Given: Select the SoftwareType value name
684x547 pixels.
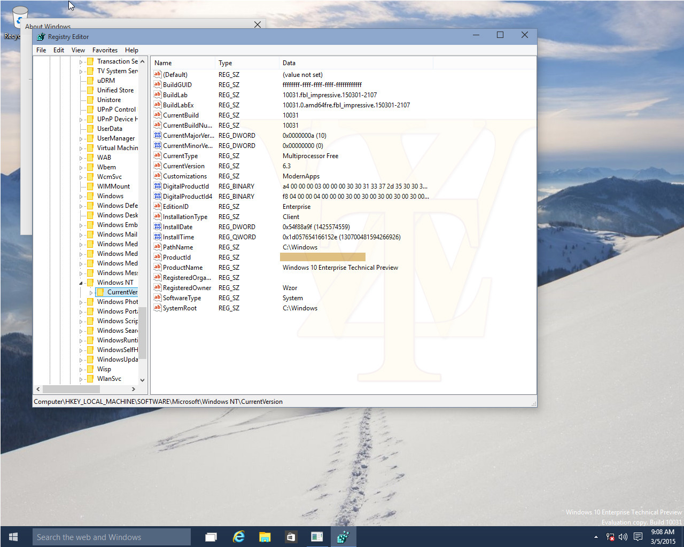Looking at the screenshot, I should click(x=182, y=298).
